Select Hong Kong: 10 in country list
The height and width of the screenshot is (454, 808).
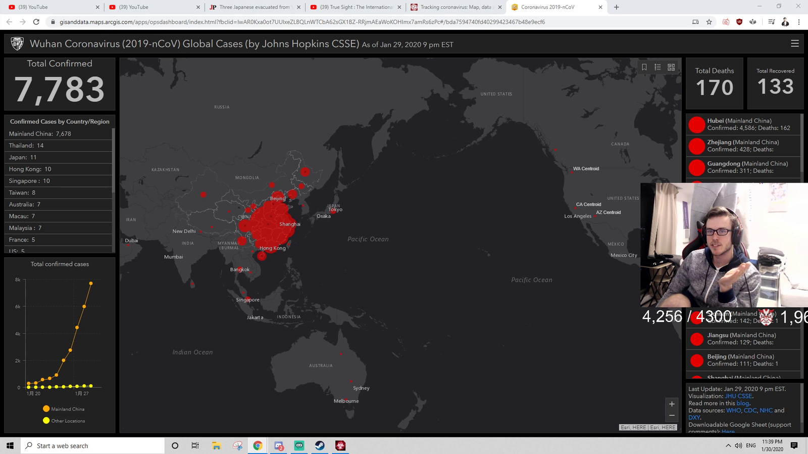pyautogui.click(x=58, y=169)
